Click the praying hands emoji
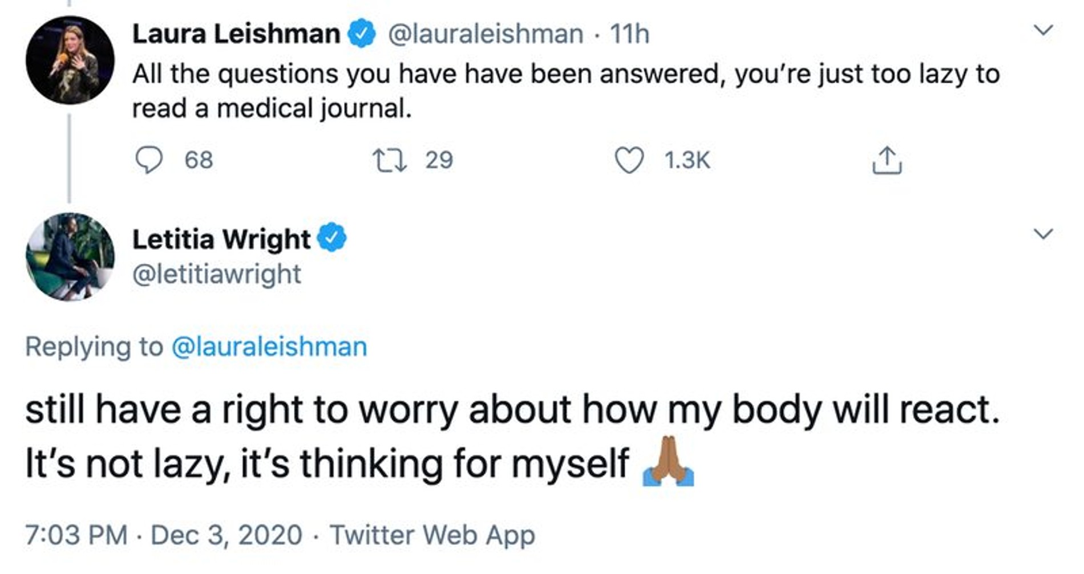The image size is (1084, 574). [668, 462]
